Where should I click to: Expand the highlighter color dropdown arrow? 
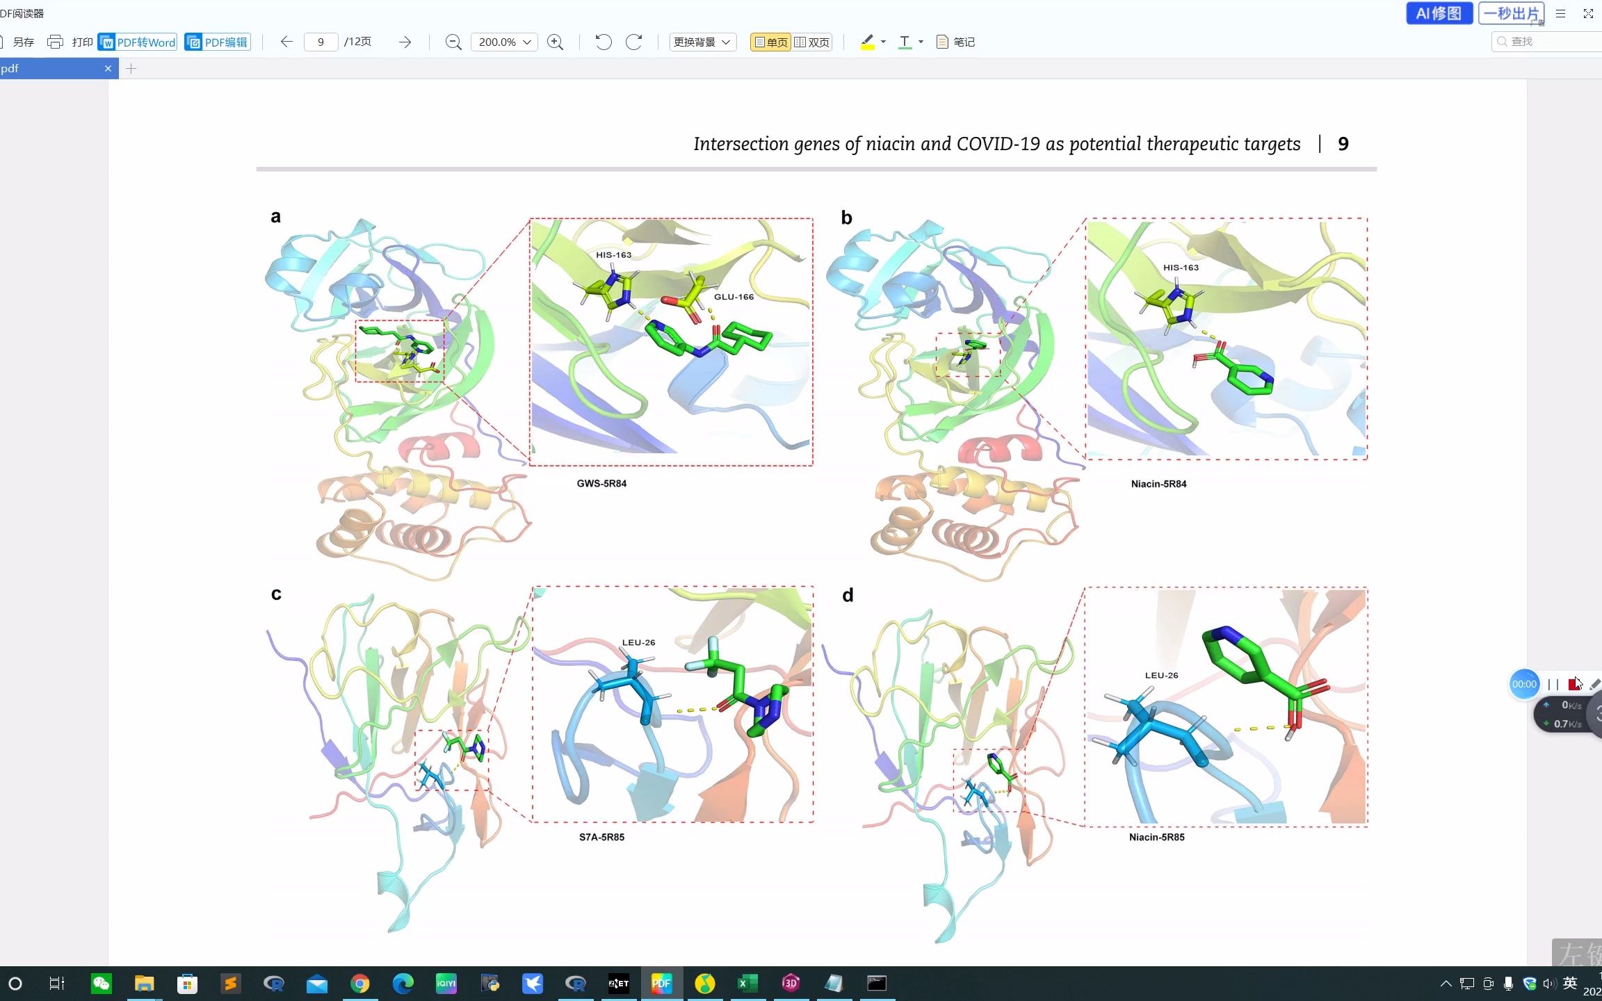pos(883,42)
